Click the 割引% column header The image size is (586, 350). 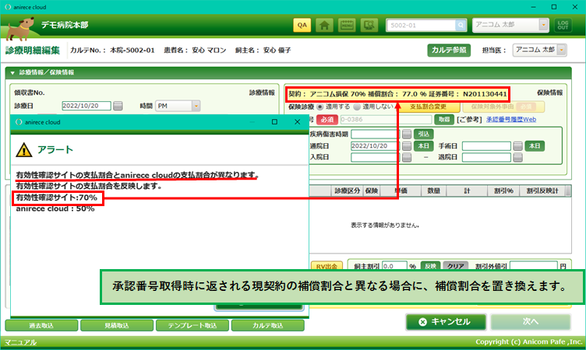pos(503,191)
